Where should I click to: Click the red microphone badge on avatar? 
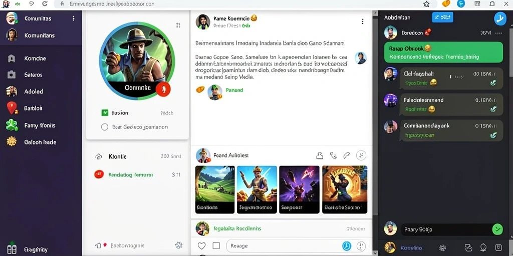163,88
